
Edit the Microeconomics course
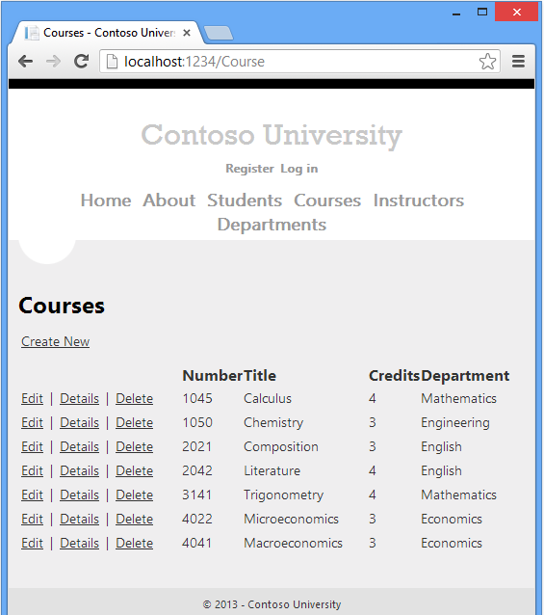point(32,519)
